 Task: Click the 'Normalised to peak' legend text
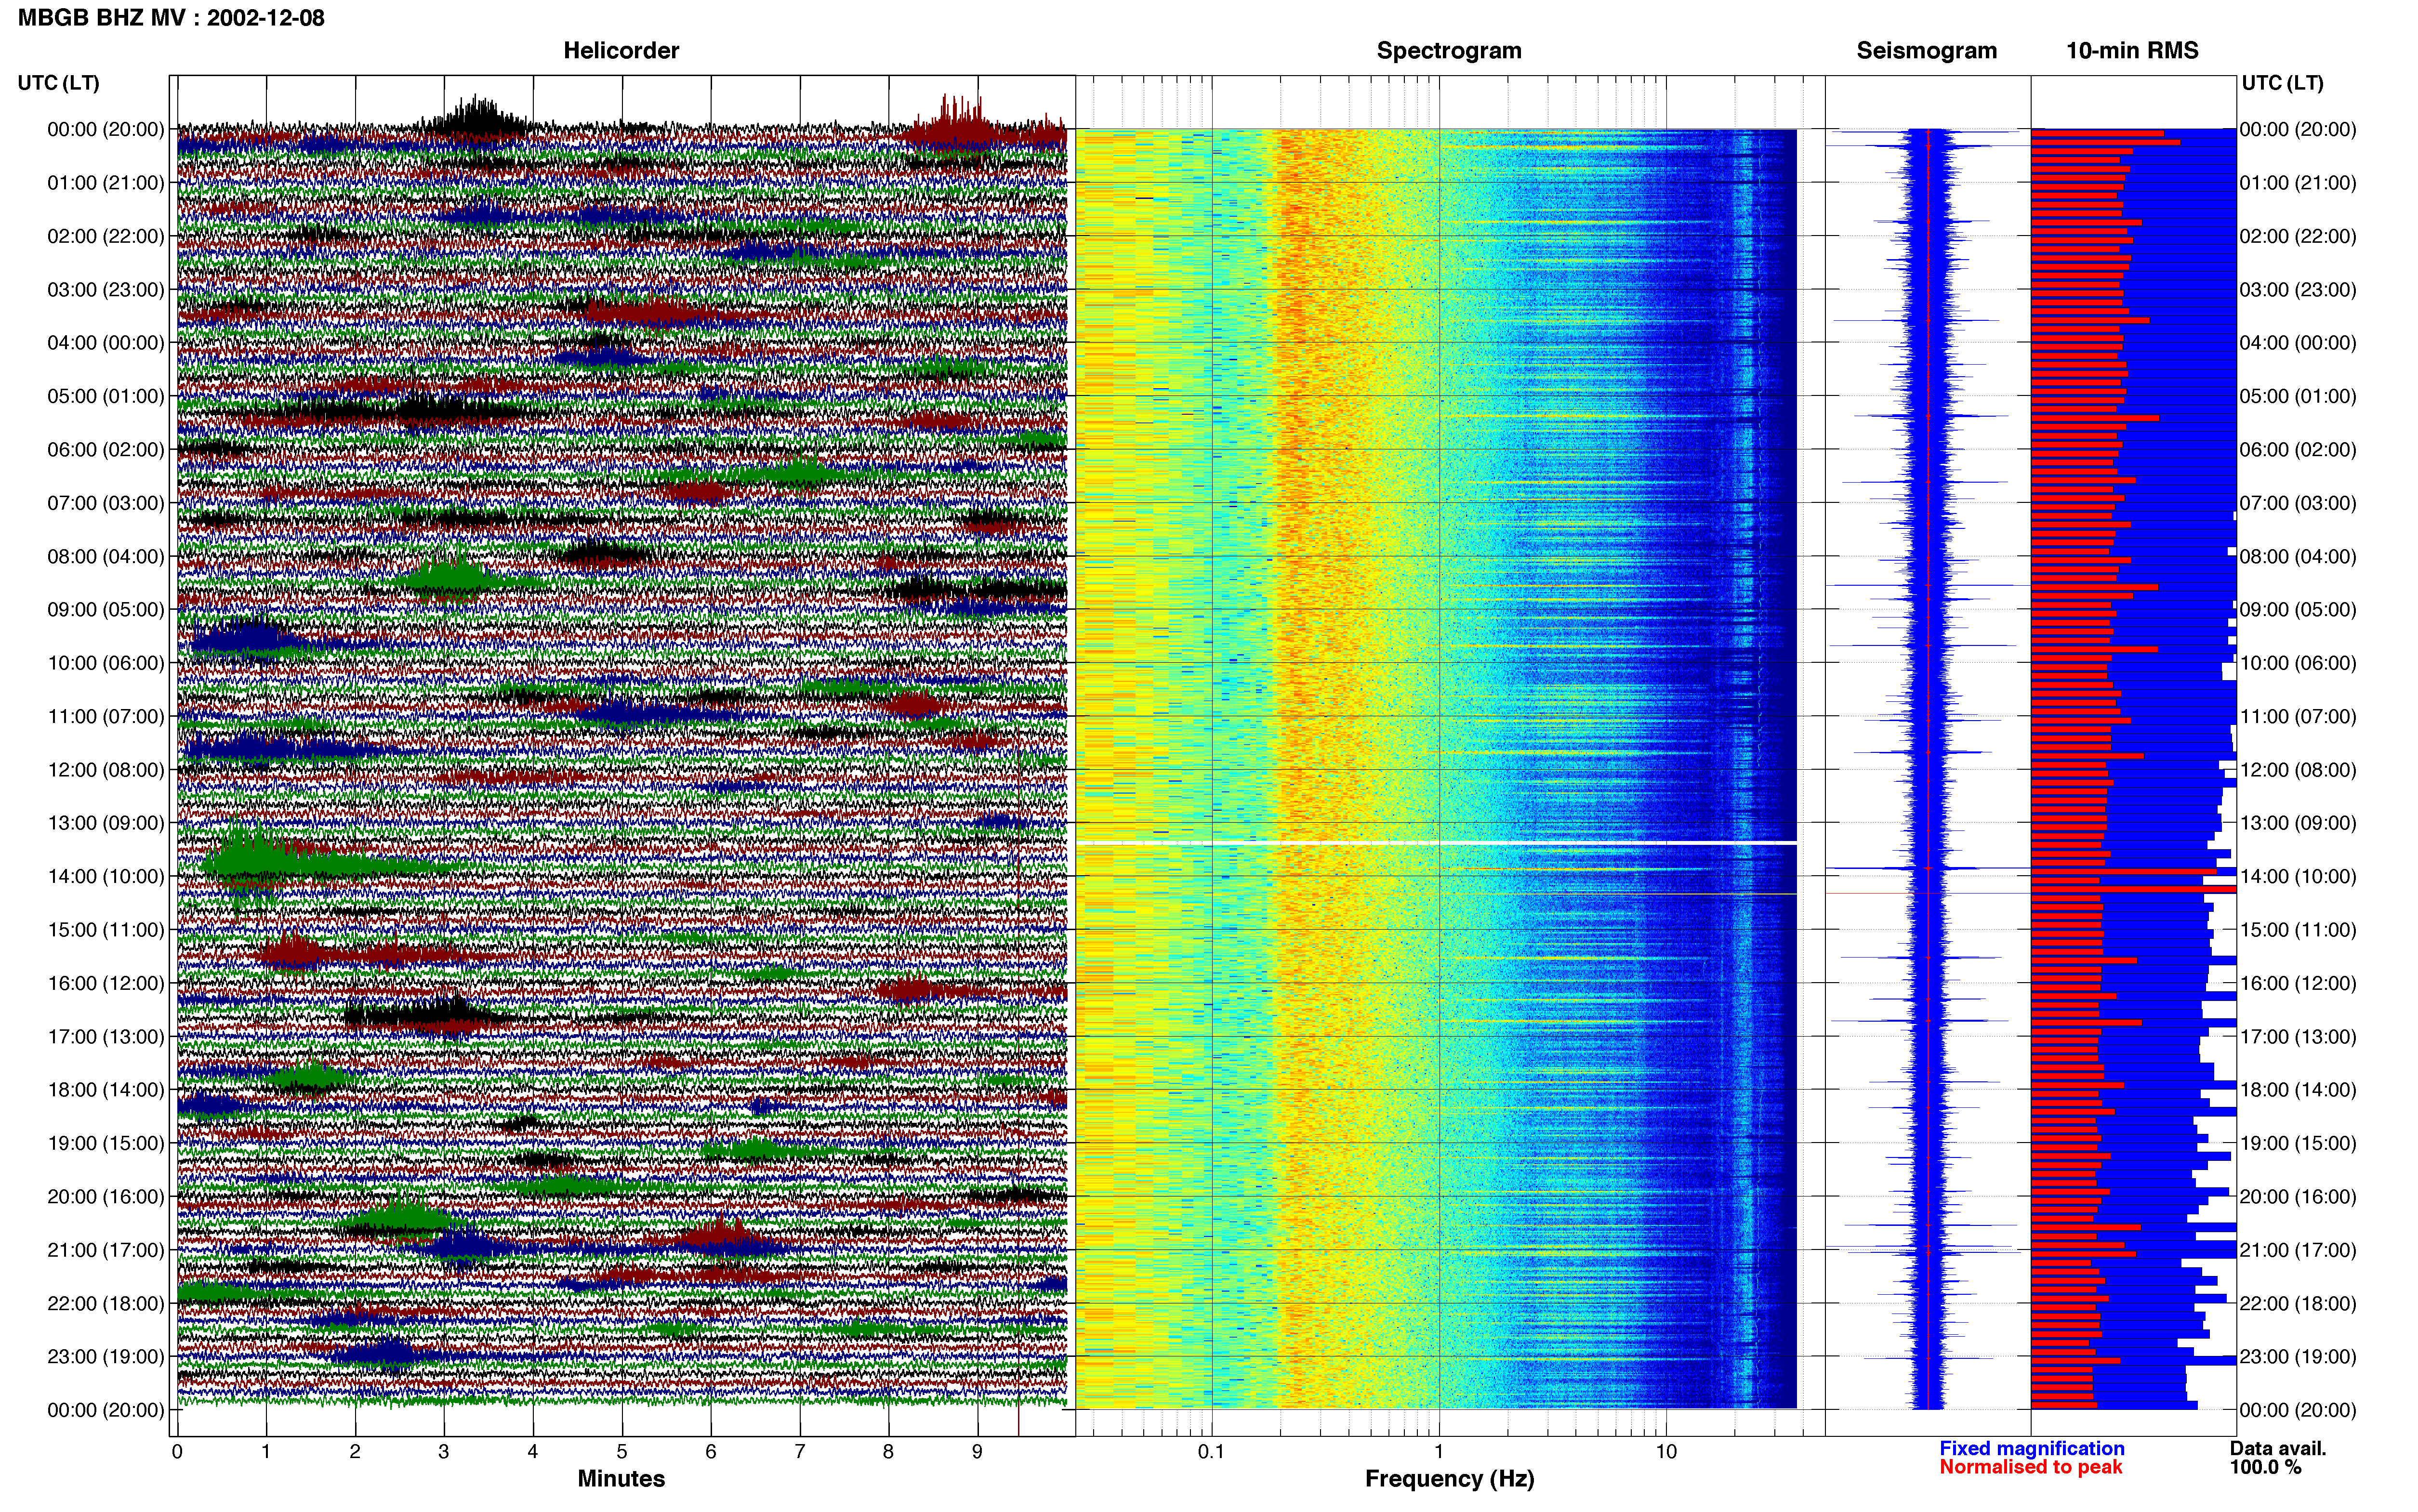2031,1467
